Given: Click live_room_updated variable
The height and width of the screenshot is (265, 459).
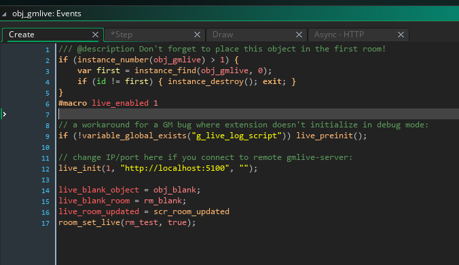Looking at the screenshot, I should tap(98, 211).
